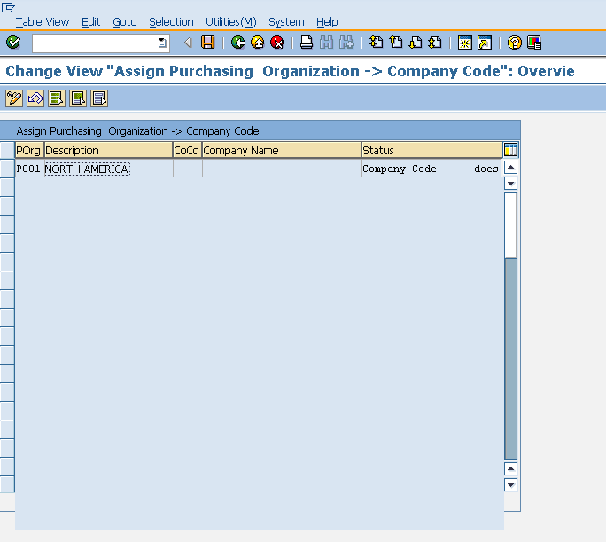This screenshot has width=606, height=542.
Task: Click the window menu icon above Table View
Action: 8,7
